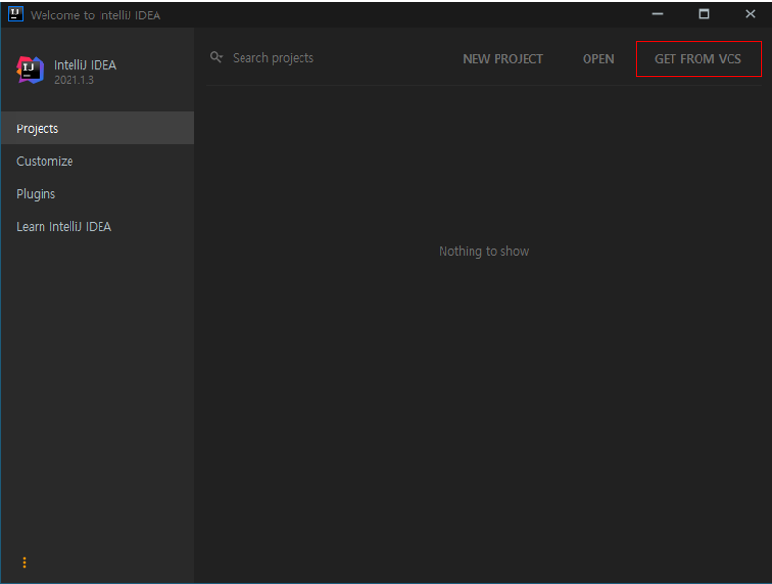Click the OPEN button

pos(598,59)
